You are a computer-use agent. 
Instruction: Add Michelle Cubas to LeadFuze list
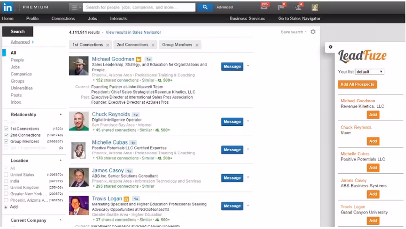point(373,168)
